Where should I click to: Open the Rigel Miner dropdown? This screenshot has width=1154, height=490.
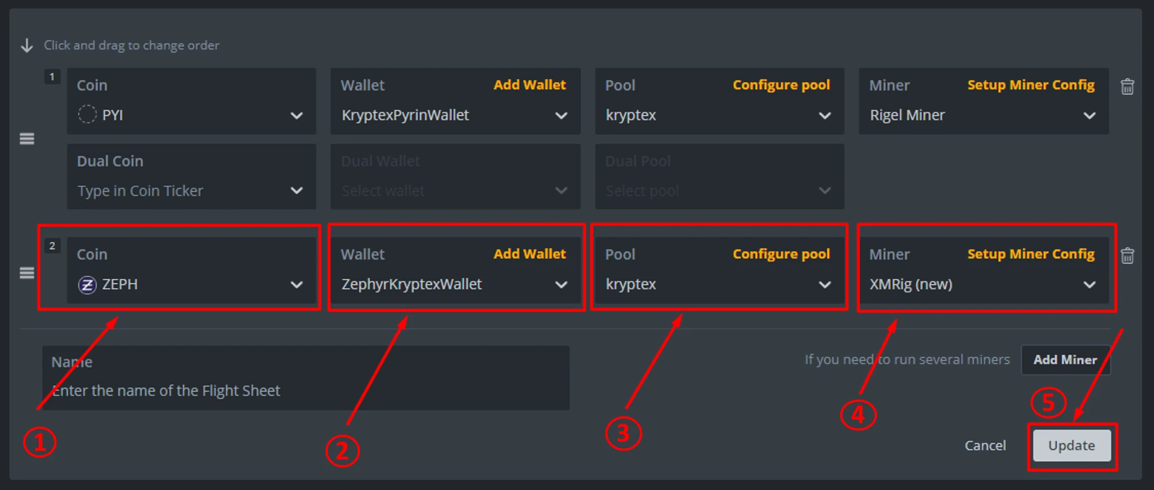[1089, 115]
